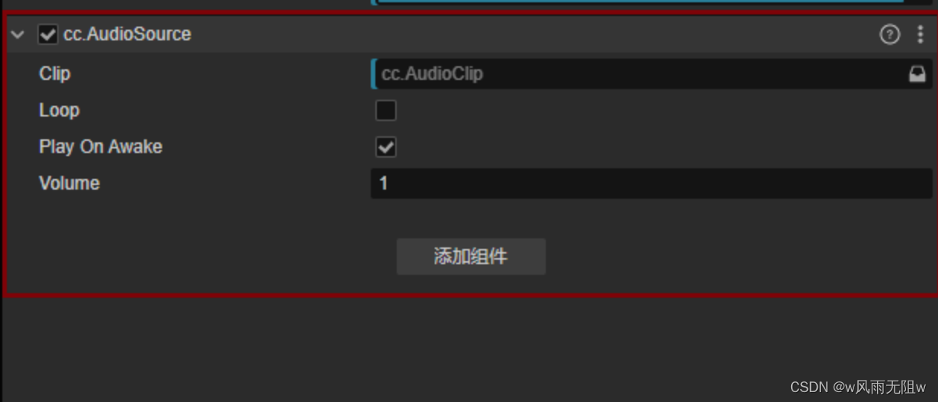Click the blue indicator edge of Clip field

(373, 74)
